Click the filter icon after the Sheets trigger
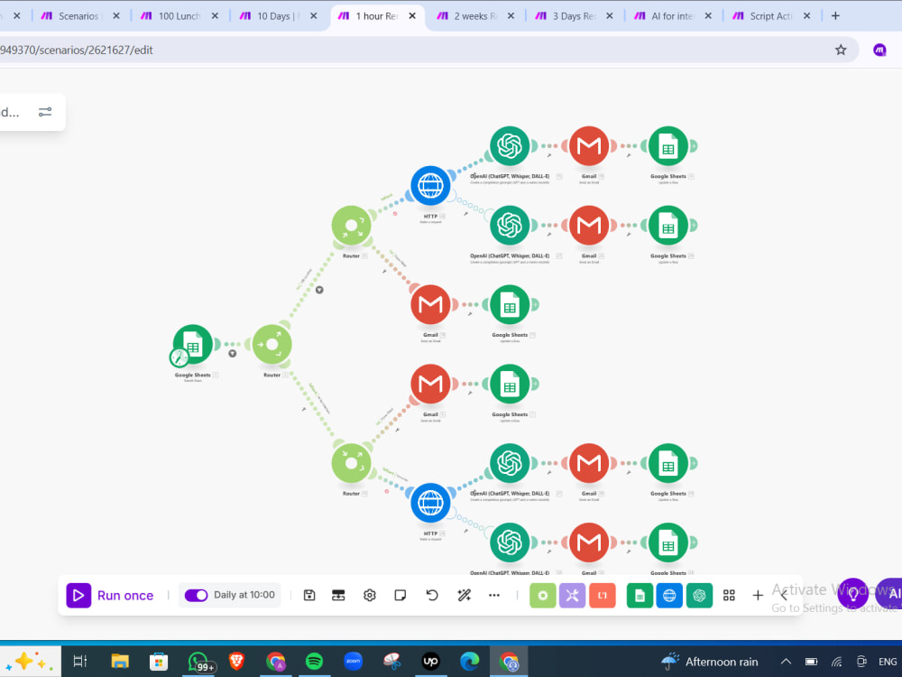 tap(233, 354)
